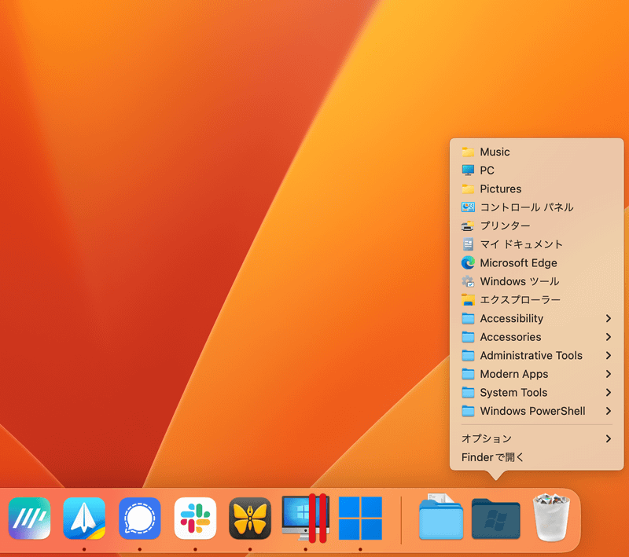Click the Administrative Tools folder icon
The width and height of the screenshot is (629, 557).
point(468,355)
